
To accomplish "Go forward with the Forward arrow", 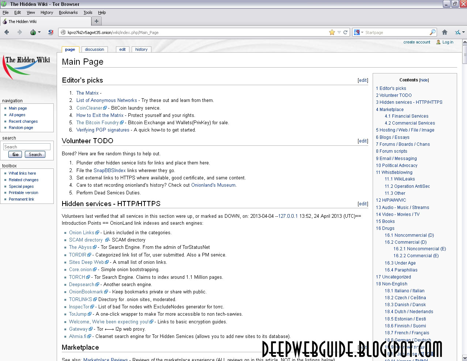I will click(20, 32).
